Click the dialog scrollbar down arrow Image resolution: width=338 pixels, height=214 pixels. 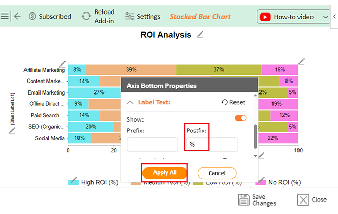(255, 156)
